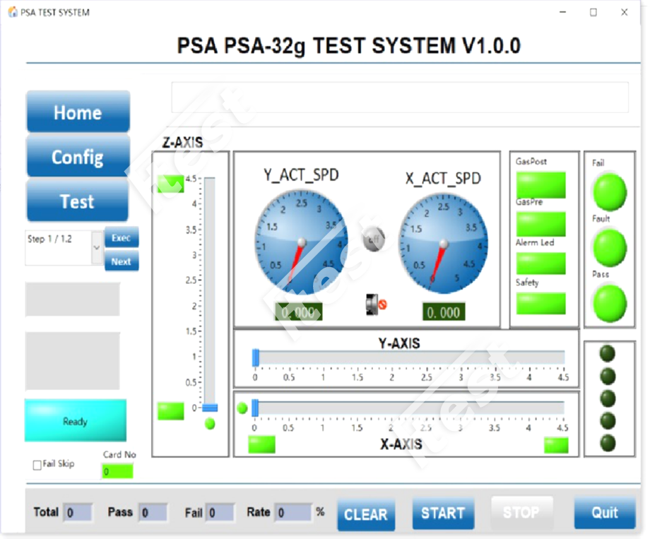Click the GasPre status indicator
This screenshot has width=650, height=539.
click(x=540, y=224)
